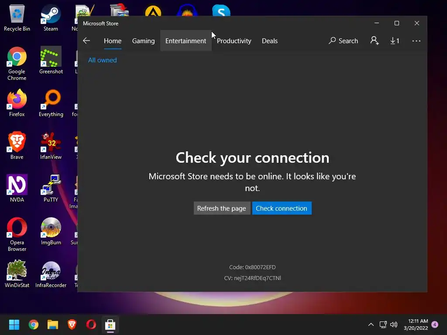Switch to the Entertainment tab
The height and width of the screenshot is (335, 447).
click(186, 41)
